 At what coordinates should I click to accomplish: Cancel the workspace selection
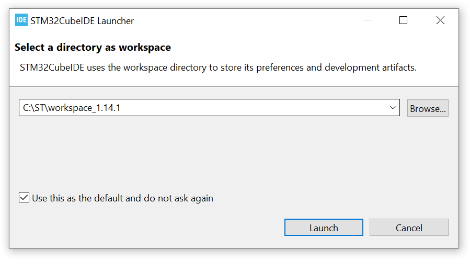pyautogui.click(x=409, y=228)
